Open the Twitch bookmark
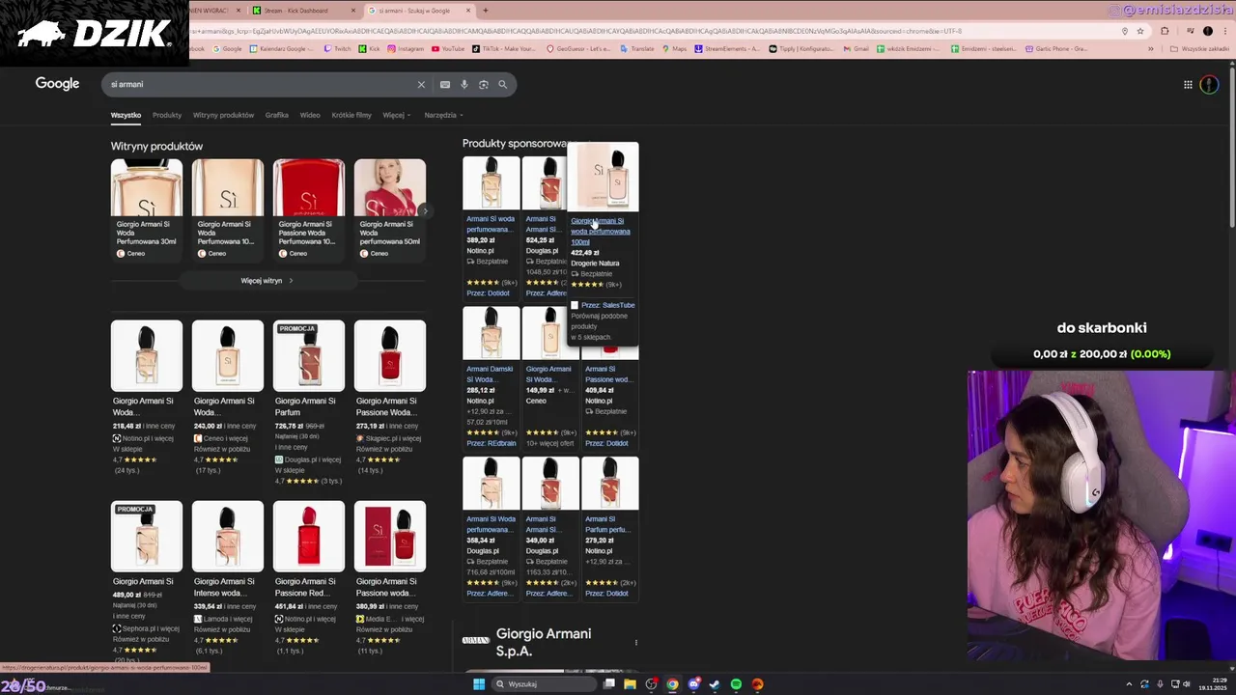 point(338,48)
